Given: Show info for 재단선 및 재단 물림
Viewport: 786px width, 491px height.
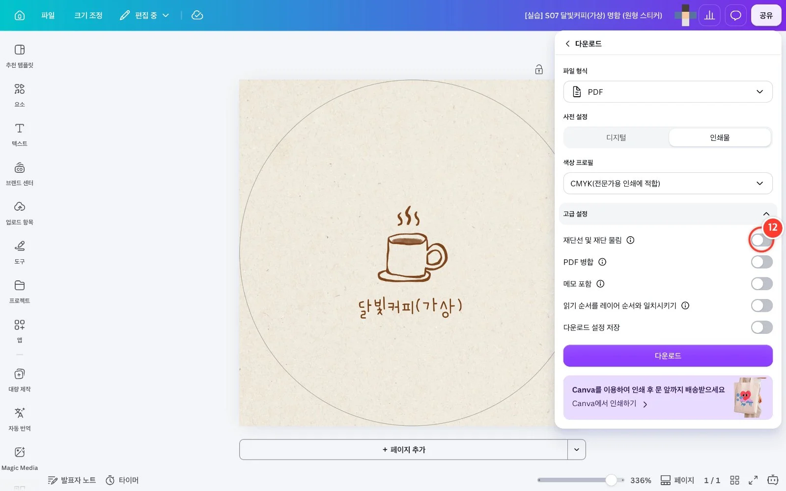Looking at the screenshot, I should click(630, 240).
